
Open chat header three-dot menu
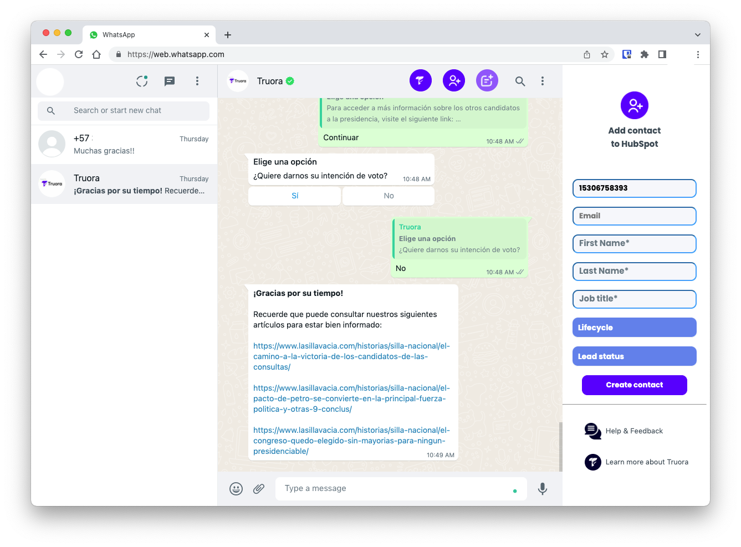tap(542, 81)
